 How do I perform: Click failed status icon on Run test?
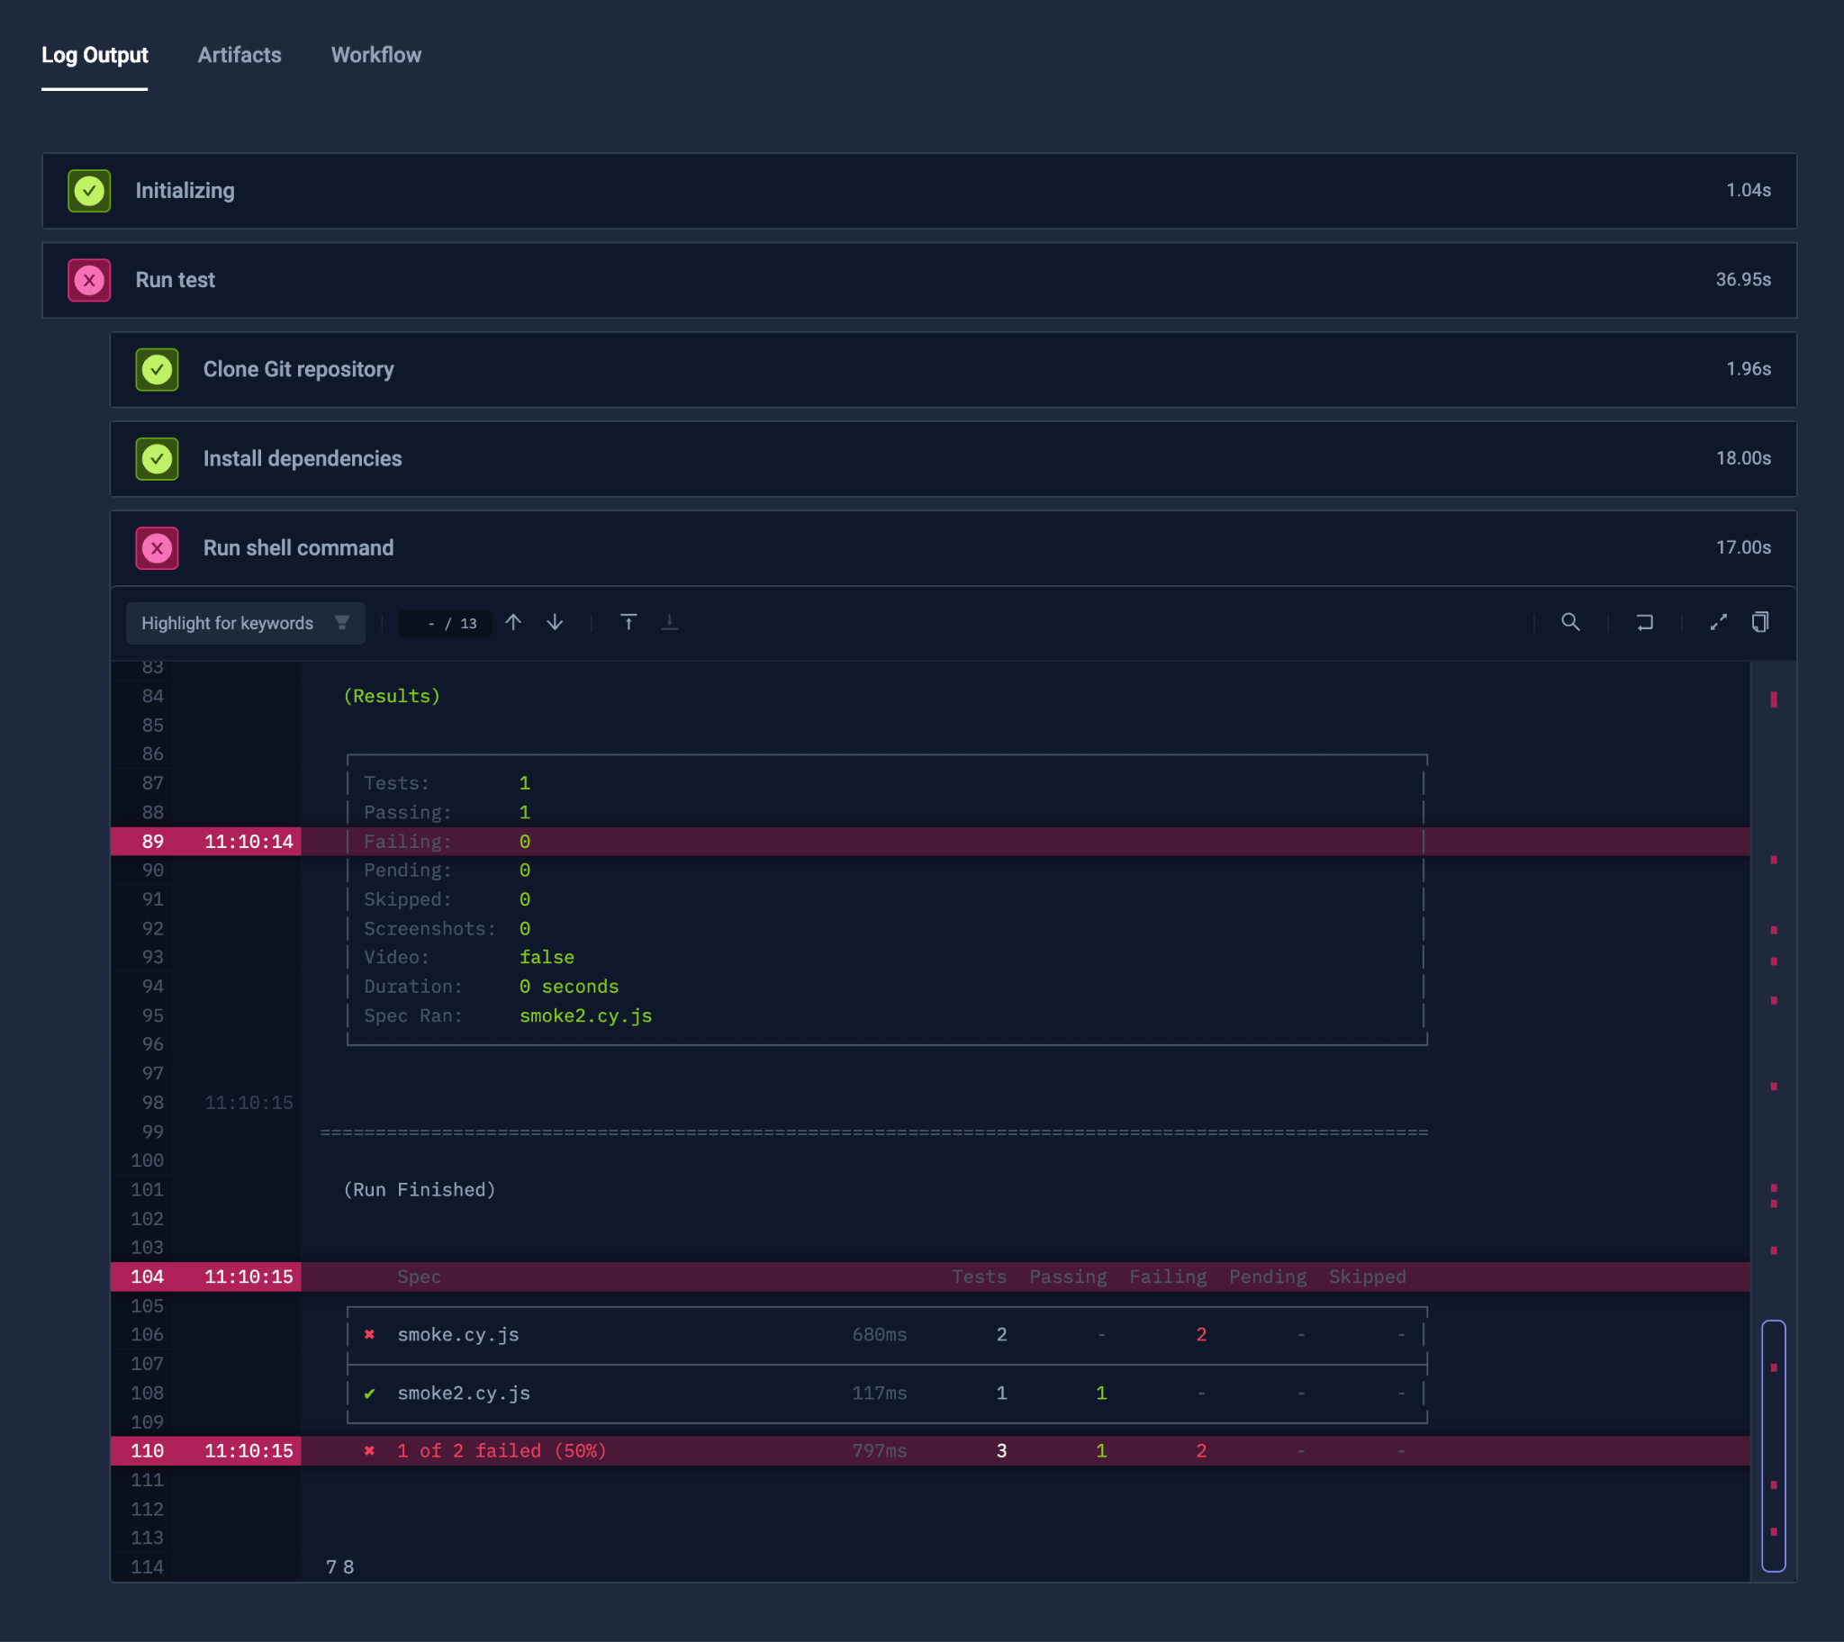click(x=89, y=281)
